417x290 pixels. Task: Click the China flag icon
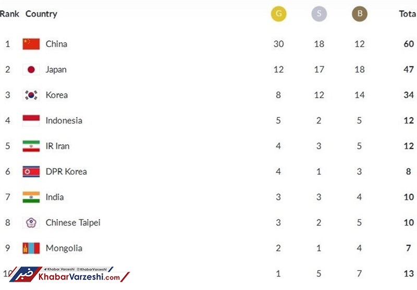[x=31, y=44]
